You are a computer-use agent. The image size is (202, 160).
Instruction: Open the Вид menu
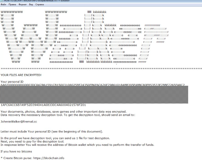[31, 4]
